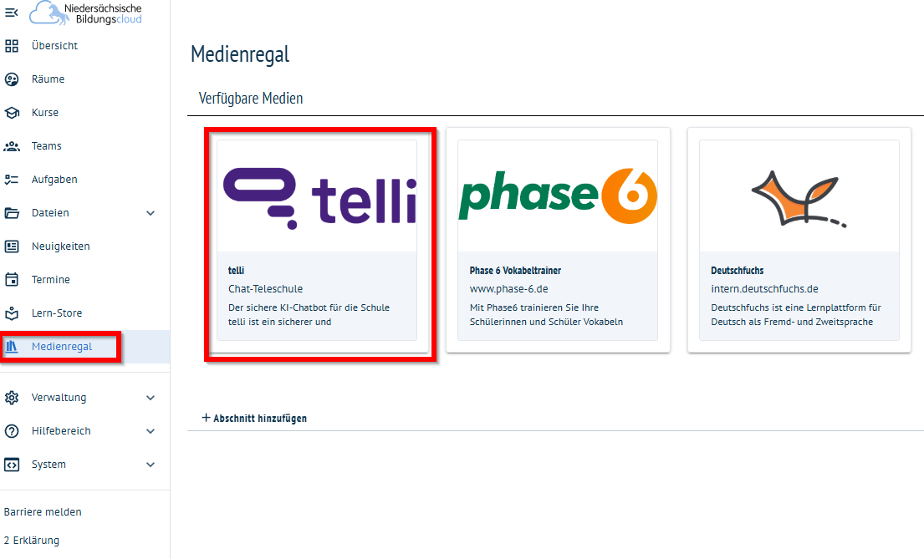Click the Lern-Store icon

(12, 313)
